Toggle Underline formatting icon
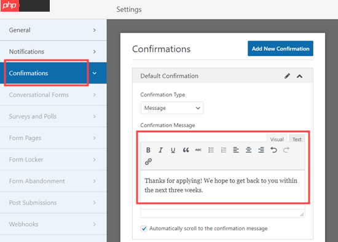Viewport: 338px width, 242px height. pos(173,150)
